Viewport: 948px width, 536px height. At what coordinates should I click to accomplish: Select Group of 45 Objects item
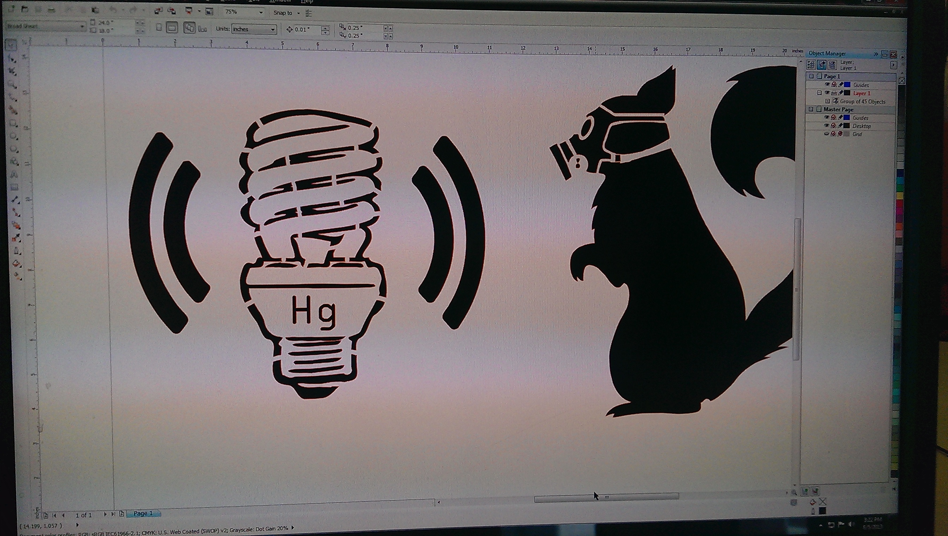pyautogui.click(x=863, y=102)
